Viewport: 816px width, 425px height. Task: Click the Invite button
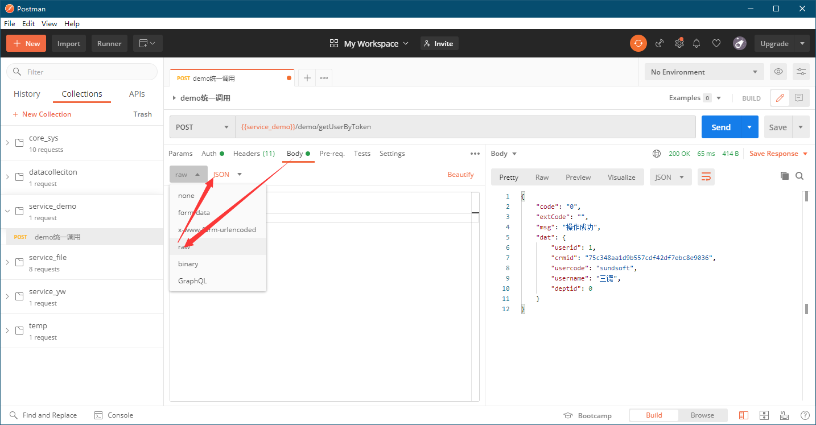439,43
